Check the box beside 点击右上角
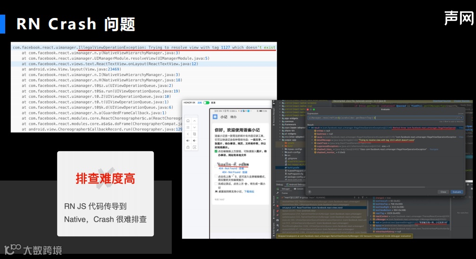This screenshot has height=259, width=476. tap(216, 176)
